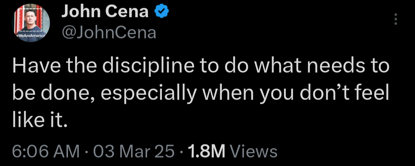Visit the @JohnCena handle link
The width and height of the screenshot is (415, 166).
[109, 33]
